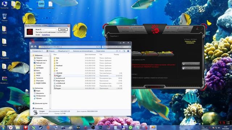
Task: Click the Explorer address bar refresh button
Action: (99, 47)
